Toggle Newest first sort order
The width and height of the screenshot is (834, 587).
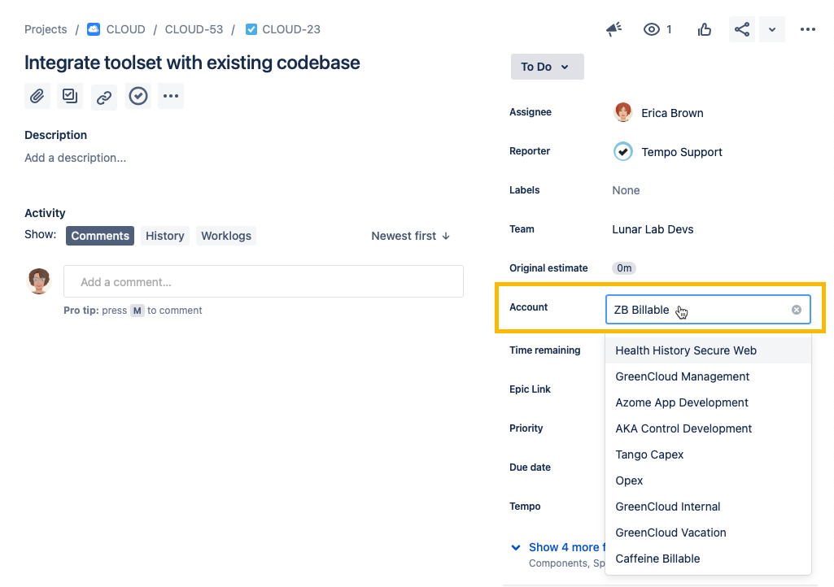411,236
